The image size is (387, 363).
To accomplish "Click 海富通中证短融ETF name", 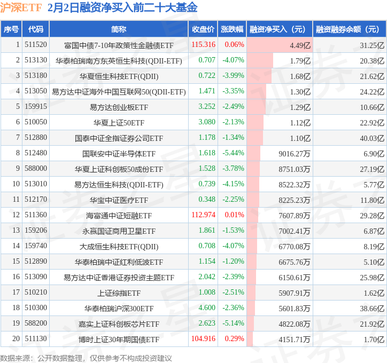I will 119,215.
